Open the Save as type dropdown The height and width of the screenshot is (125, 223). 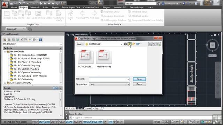coord(128,84)
